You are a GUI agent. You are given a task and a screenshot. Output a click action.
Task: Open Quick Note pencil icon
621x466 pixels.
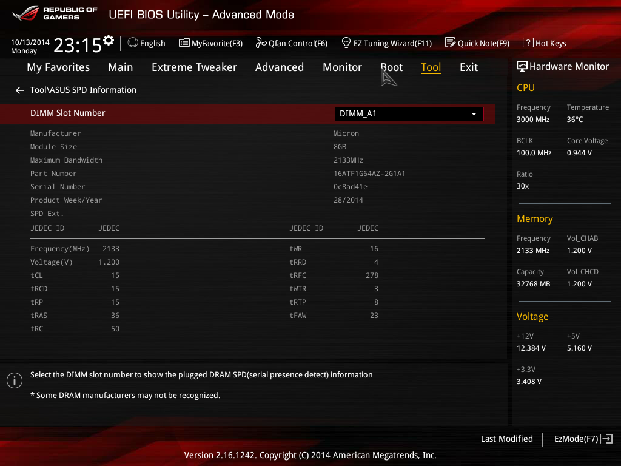click(451, 42)
